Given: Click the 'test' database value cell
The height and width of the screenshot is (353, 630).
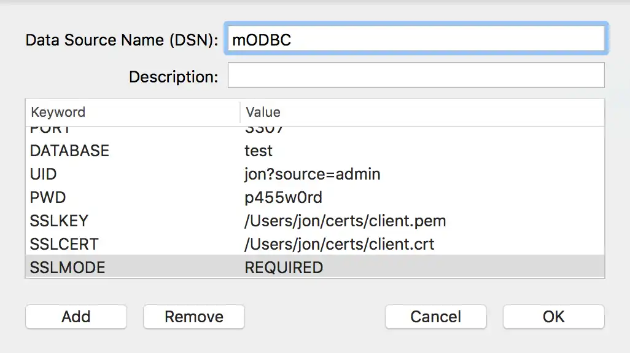Looking at the screenshot, I should [x=259, y=151].
